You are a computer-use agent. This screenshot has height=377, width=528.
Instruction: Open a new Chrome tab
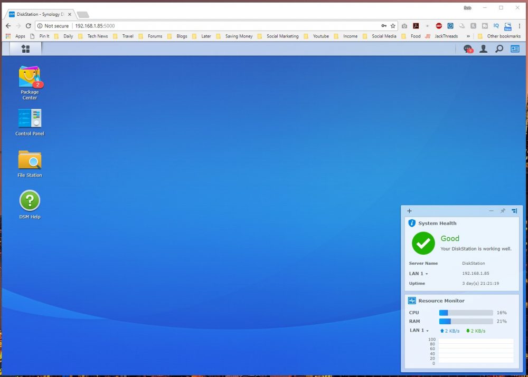point(83,14)
